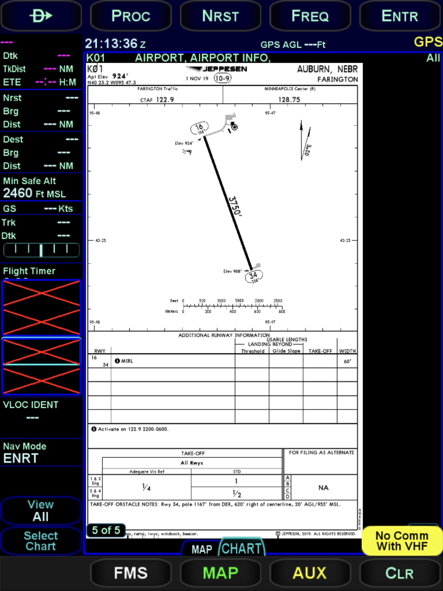Open the Select Chart list

pyautogui.click(x=41, y=541)
